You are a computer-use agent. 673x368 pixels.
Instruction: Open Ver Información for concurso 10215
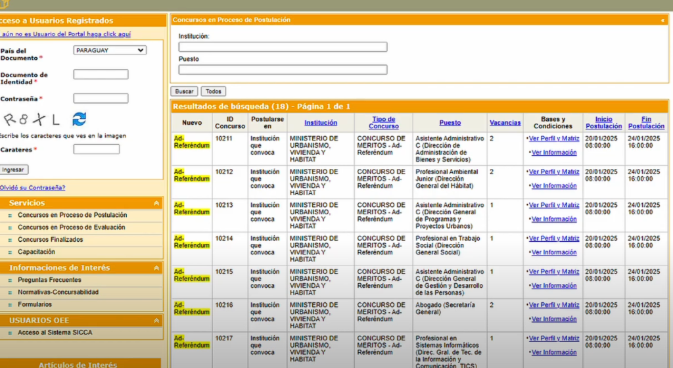pos(554,286)
